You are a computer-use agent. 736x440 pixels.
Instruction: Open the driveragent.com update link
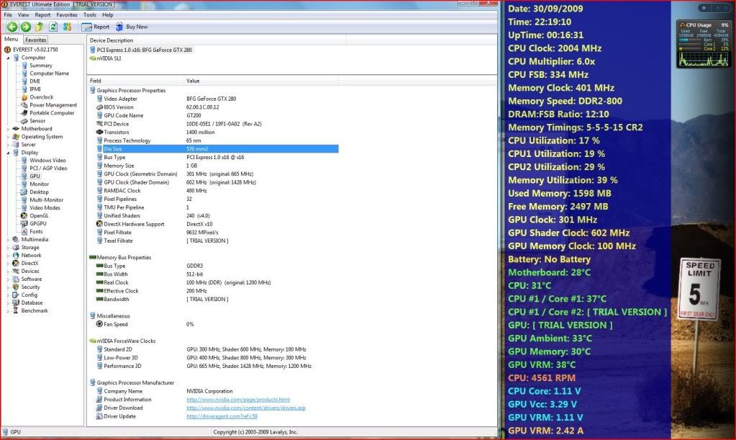222,416
